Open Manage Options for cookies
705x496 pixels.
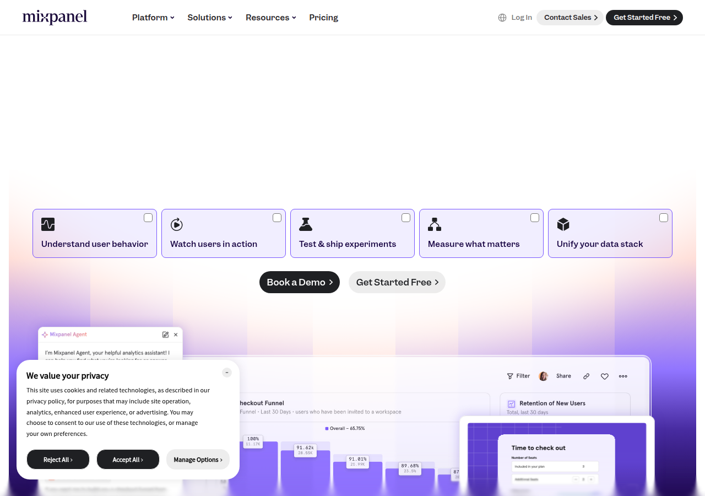click(198, 460)
